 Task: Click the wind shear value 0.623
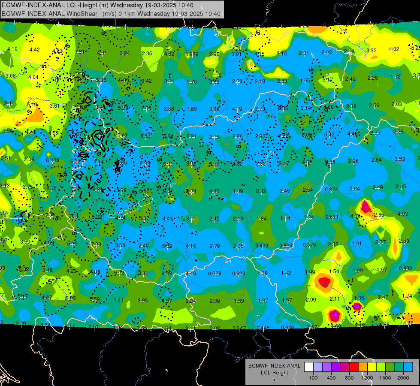pyautogui.click(x=239, y=273)
